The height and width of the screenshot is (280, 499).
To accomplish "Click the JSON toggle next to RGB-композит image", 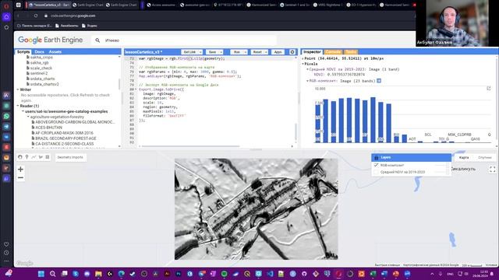I will [379, 81].
